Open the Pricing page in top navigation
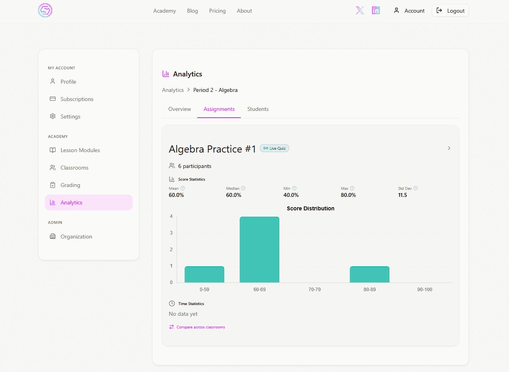The width and height of the screenshot is (509, 372). pyautogui.click(x=217, y=11)
